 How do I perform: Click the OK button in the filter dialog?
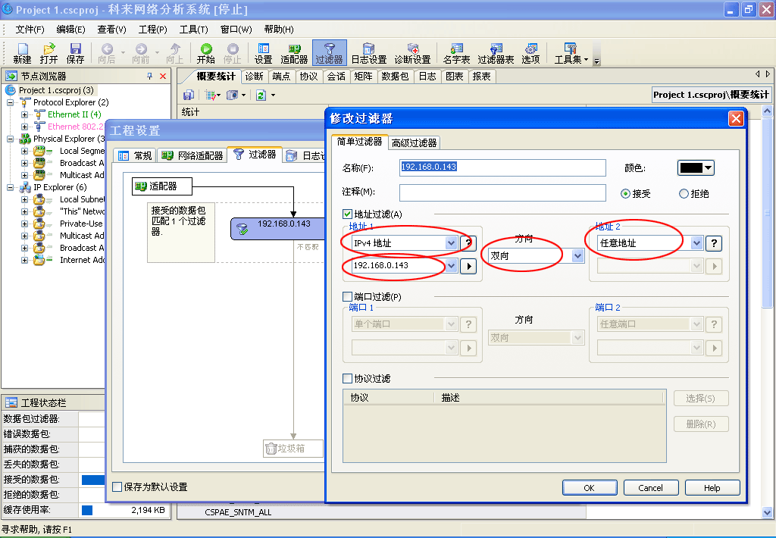pos(589,488)
